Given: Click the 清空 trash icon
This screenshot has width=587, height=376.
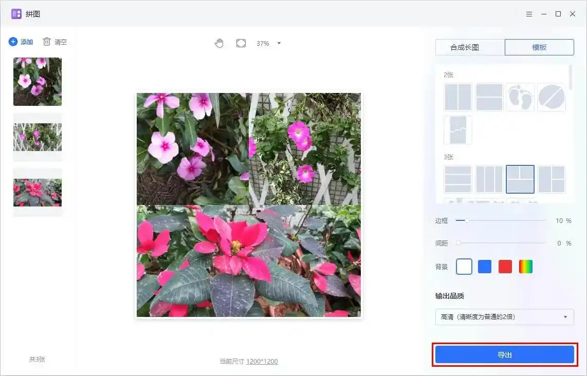Looking at the screenshot, I should coord(47,42).
